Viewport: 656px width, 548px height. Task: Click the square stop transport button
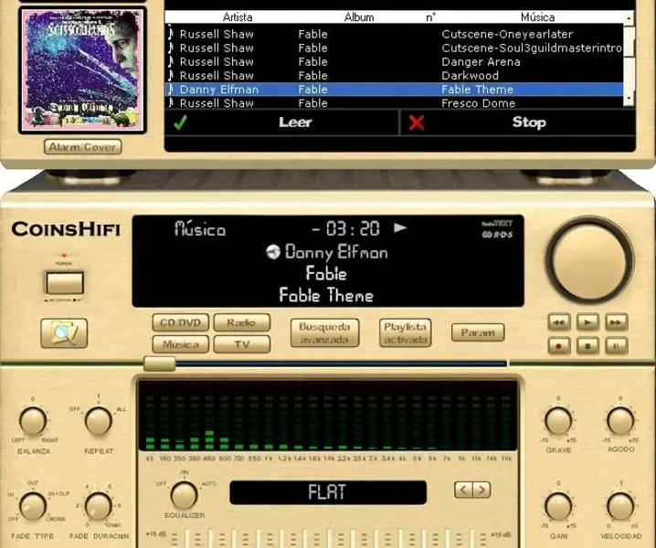click(587, 346)
